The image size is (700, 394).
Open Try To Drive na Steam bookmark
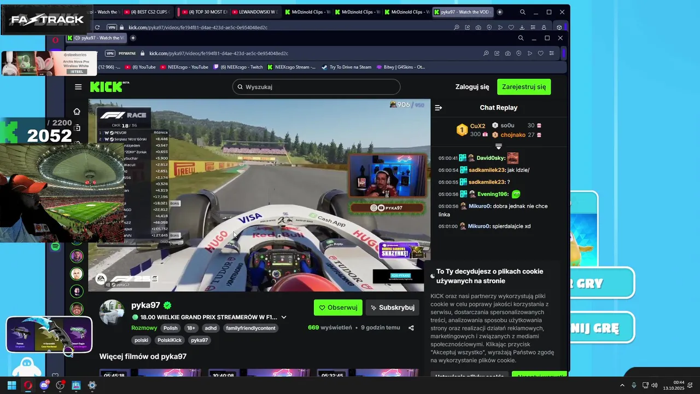(x=347, y=67)
